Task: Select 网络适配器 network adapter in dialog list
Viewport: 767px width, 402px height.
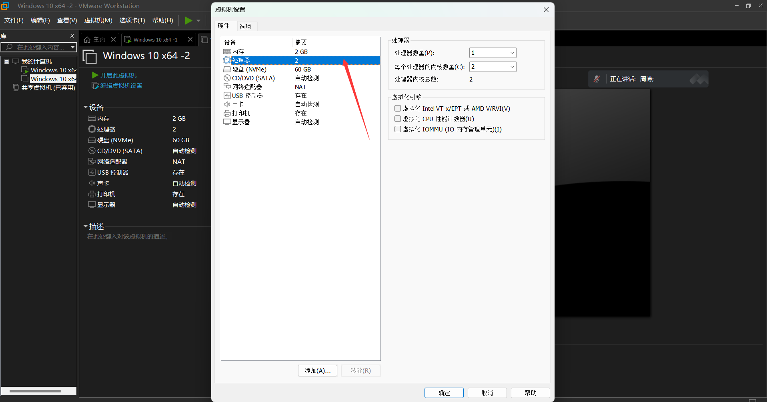Action: coord(300,87)
